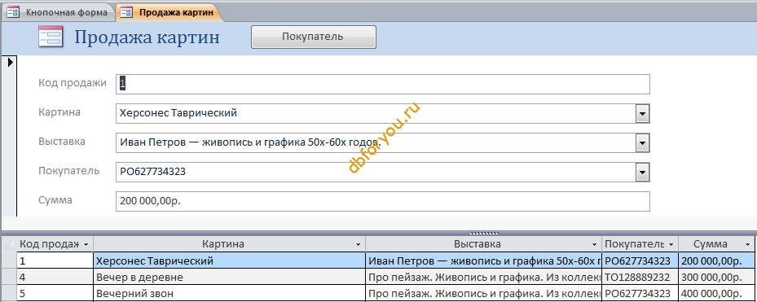The width and height of the screenshot is (757, 302).
Task: Click the Код продажи input field
Action: [x=383, y=84]
